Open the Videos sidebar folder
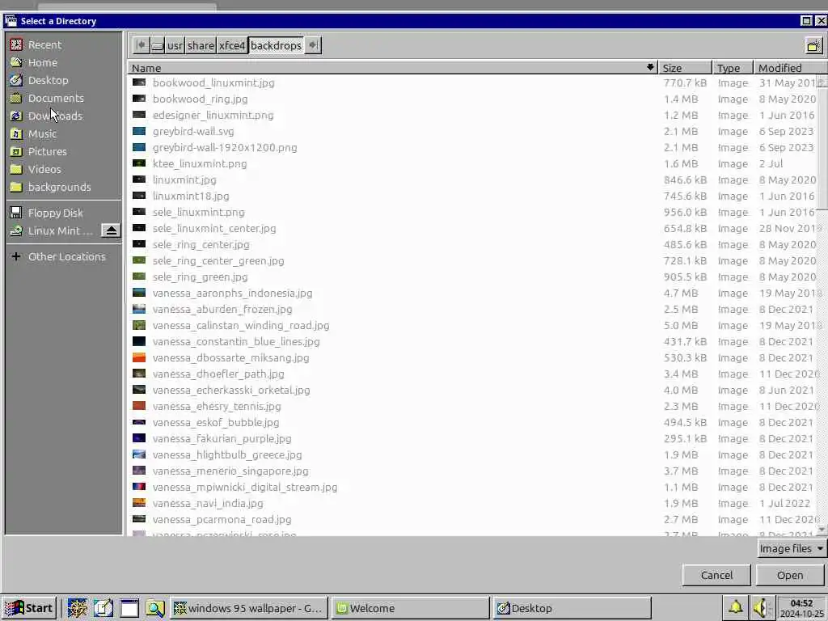 tap(63, 170)
